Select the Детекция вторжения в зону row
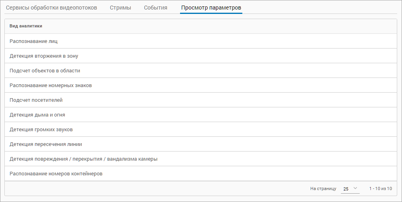The width and height of the screenshot is (402, 202). (x=44, y=56)
